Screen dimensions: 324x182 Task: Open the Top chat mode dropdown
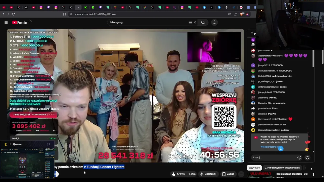[253, 33]
